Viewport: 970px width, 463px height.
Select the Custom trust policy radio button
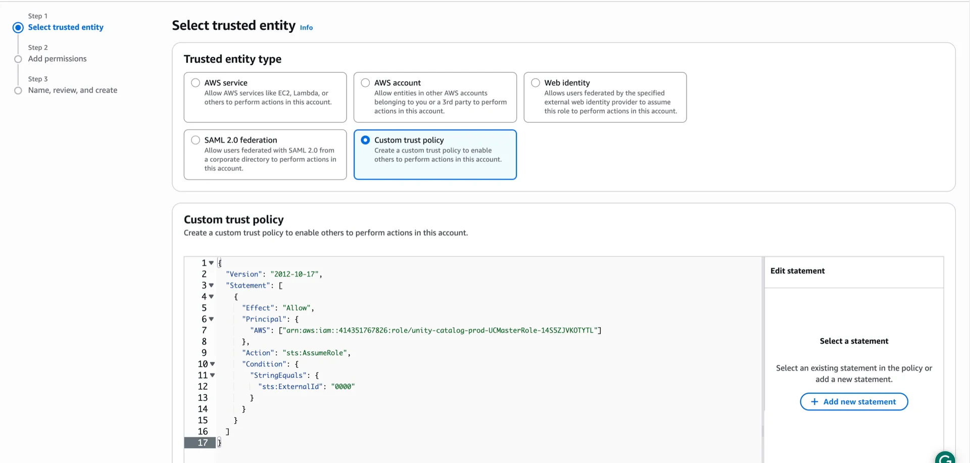point(365,140)
